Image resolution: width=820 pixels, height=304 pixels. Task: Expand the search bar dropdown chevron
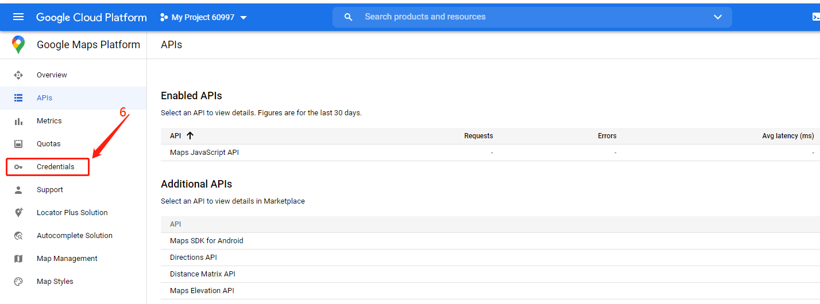tap(718, 17)
